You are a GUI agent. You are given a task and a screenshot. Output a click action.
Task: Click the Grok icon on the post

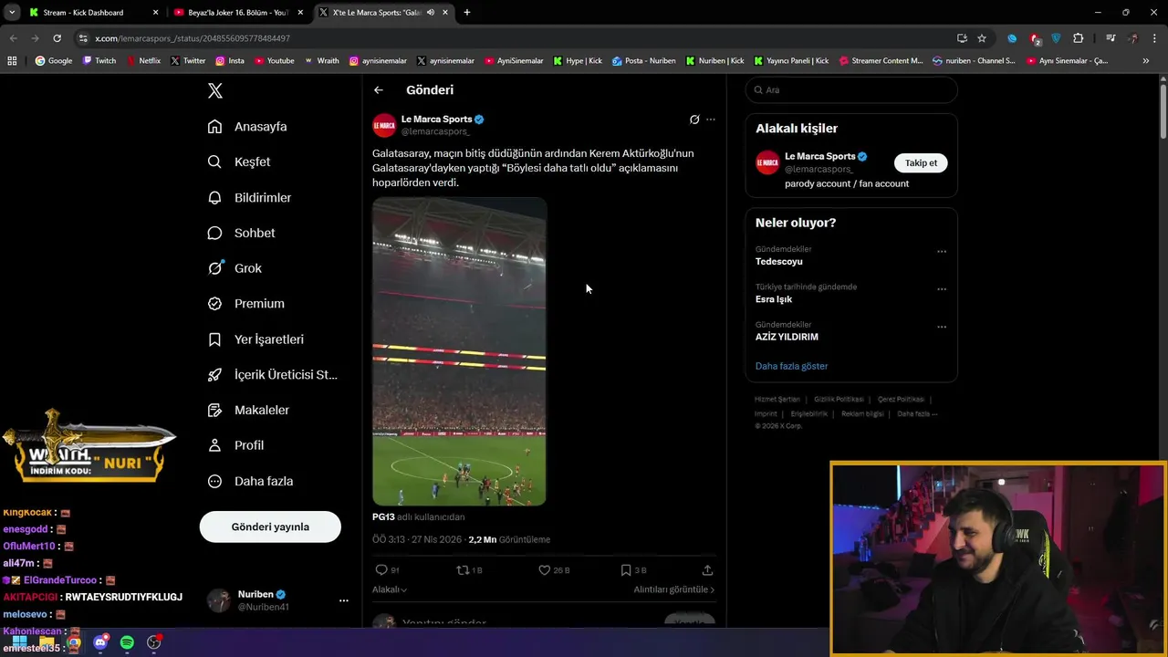click(694, 120)
